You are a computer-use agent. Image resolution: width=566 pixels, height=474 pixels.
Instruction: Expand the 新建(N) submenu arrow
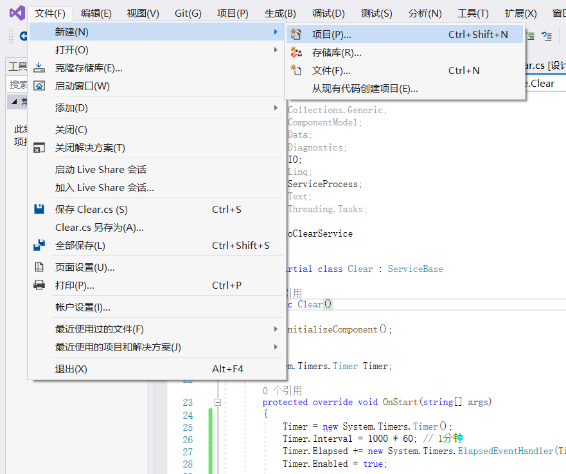pyautogui.click(x=276, y=32)
